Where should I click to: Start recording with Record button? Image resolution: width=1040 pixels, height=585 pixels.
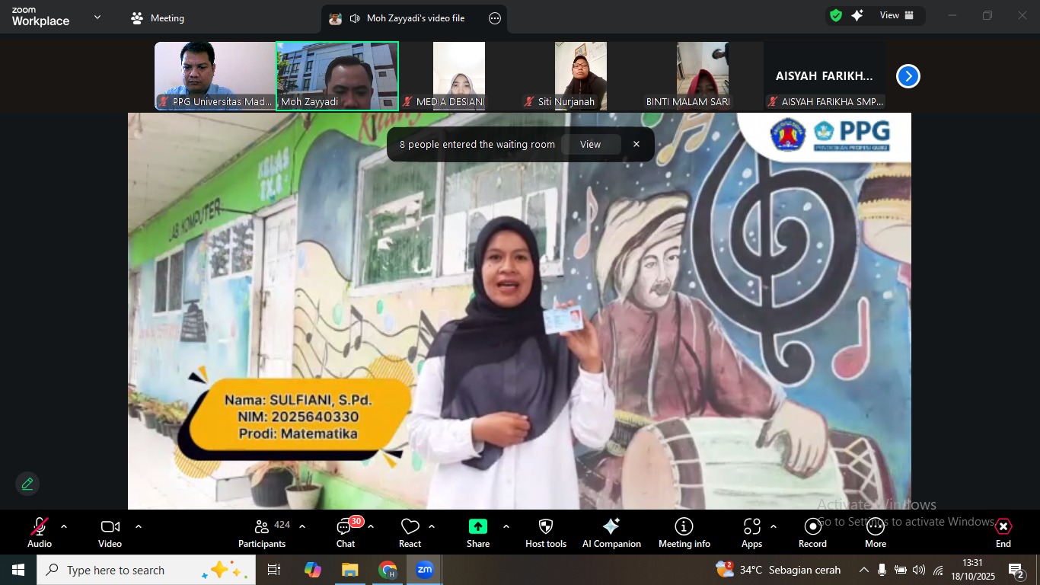coord(812,532)
